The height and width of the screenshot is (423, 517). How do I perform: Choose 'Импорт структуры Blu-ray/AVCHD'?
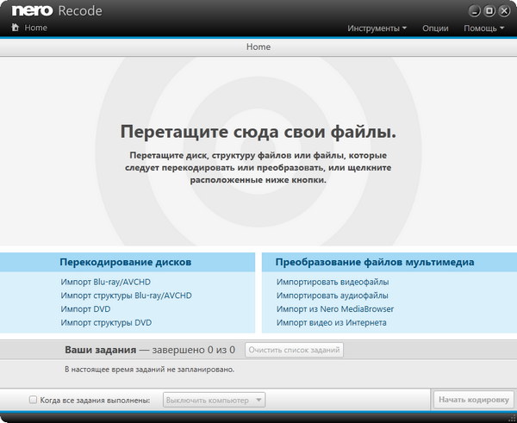point(126,295)
